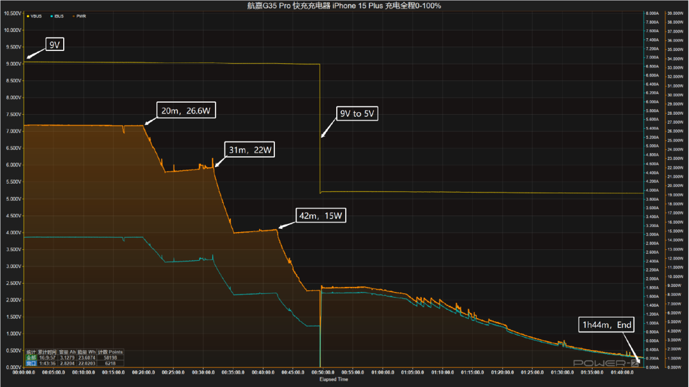The image size is (689, 387).
Task: Click the total time value 16:9:57
Action: coord(47,358)
